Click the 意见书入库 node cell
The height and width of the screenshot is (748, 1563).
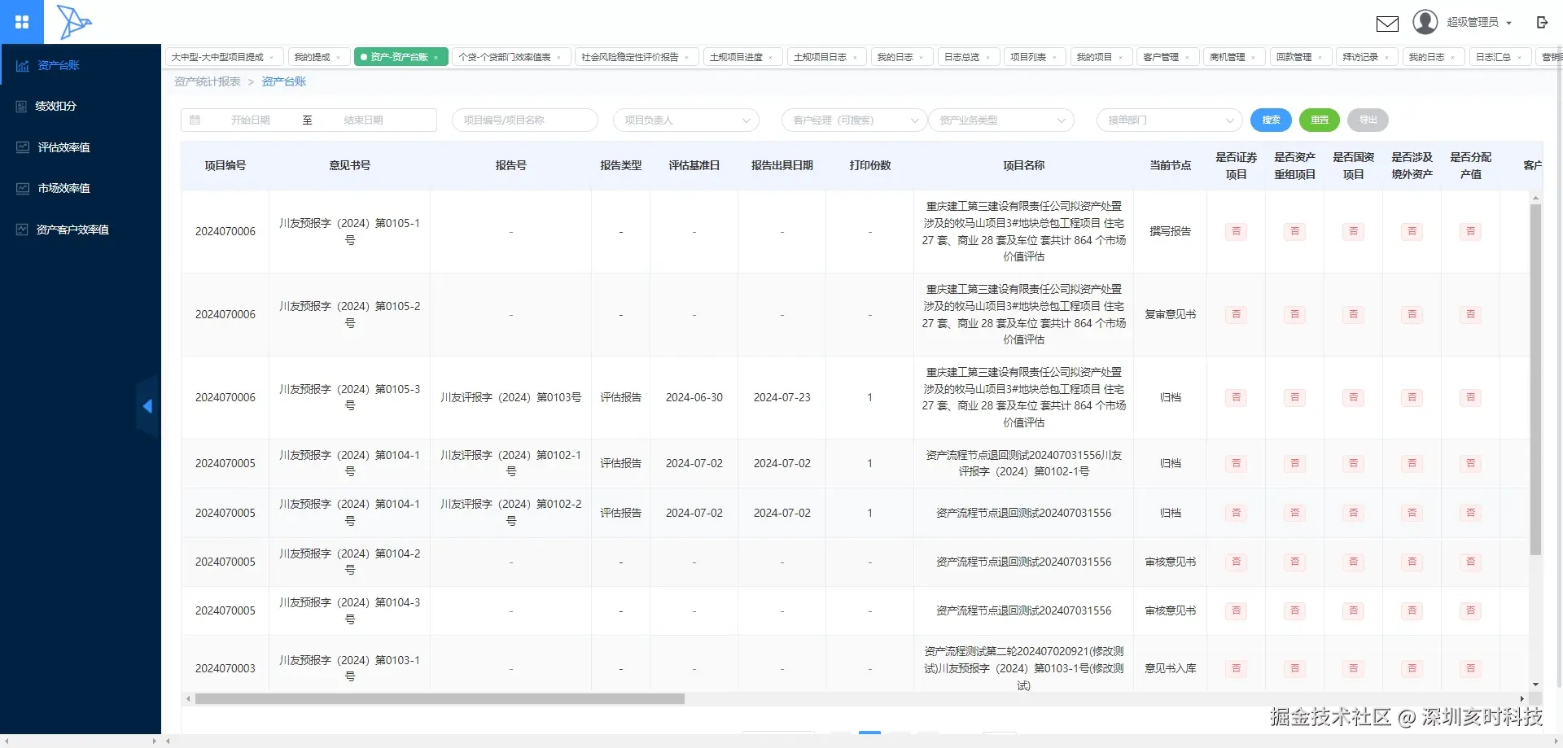1170,668
